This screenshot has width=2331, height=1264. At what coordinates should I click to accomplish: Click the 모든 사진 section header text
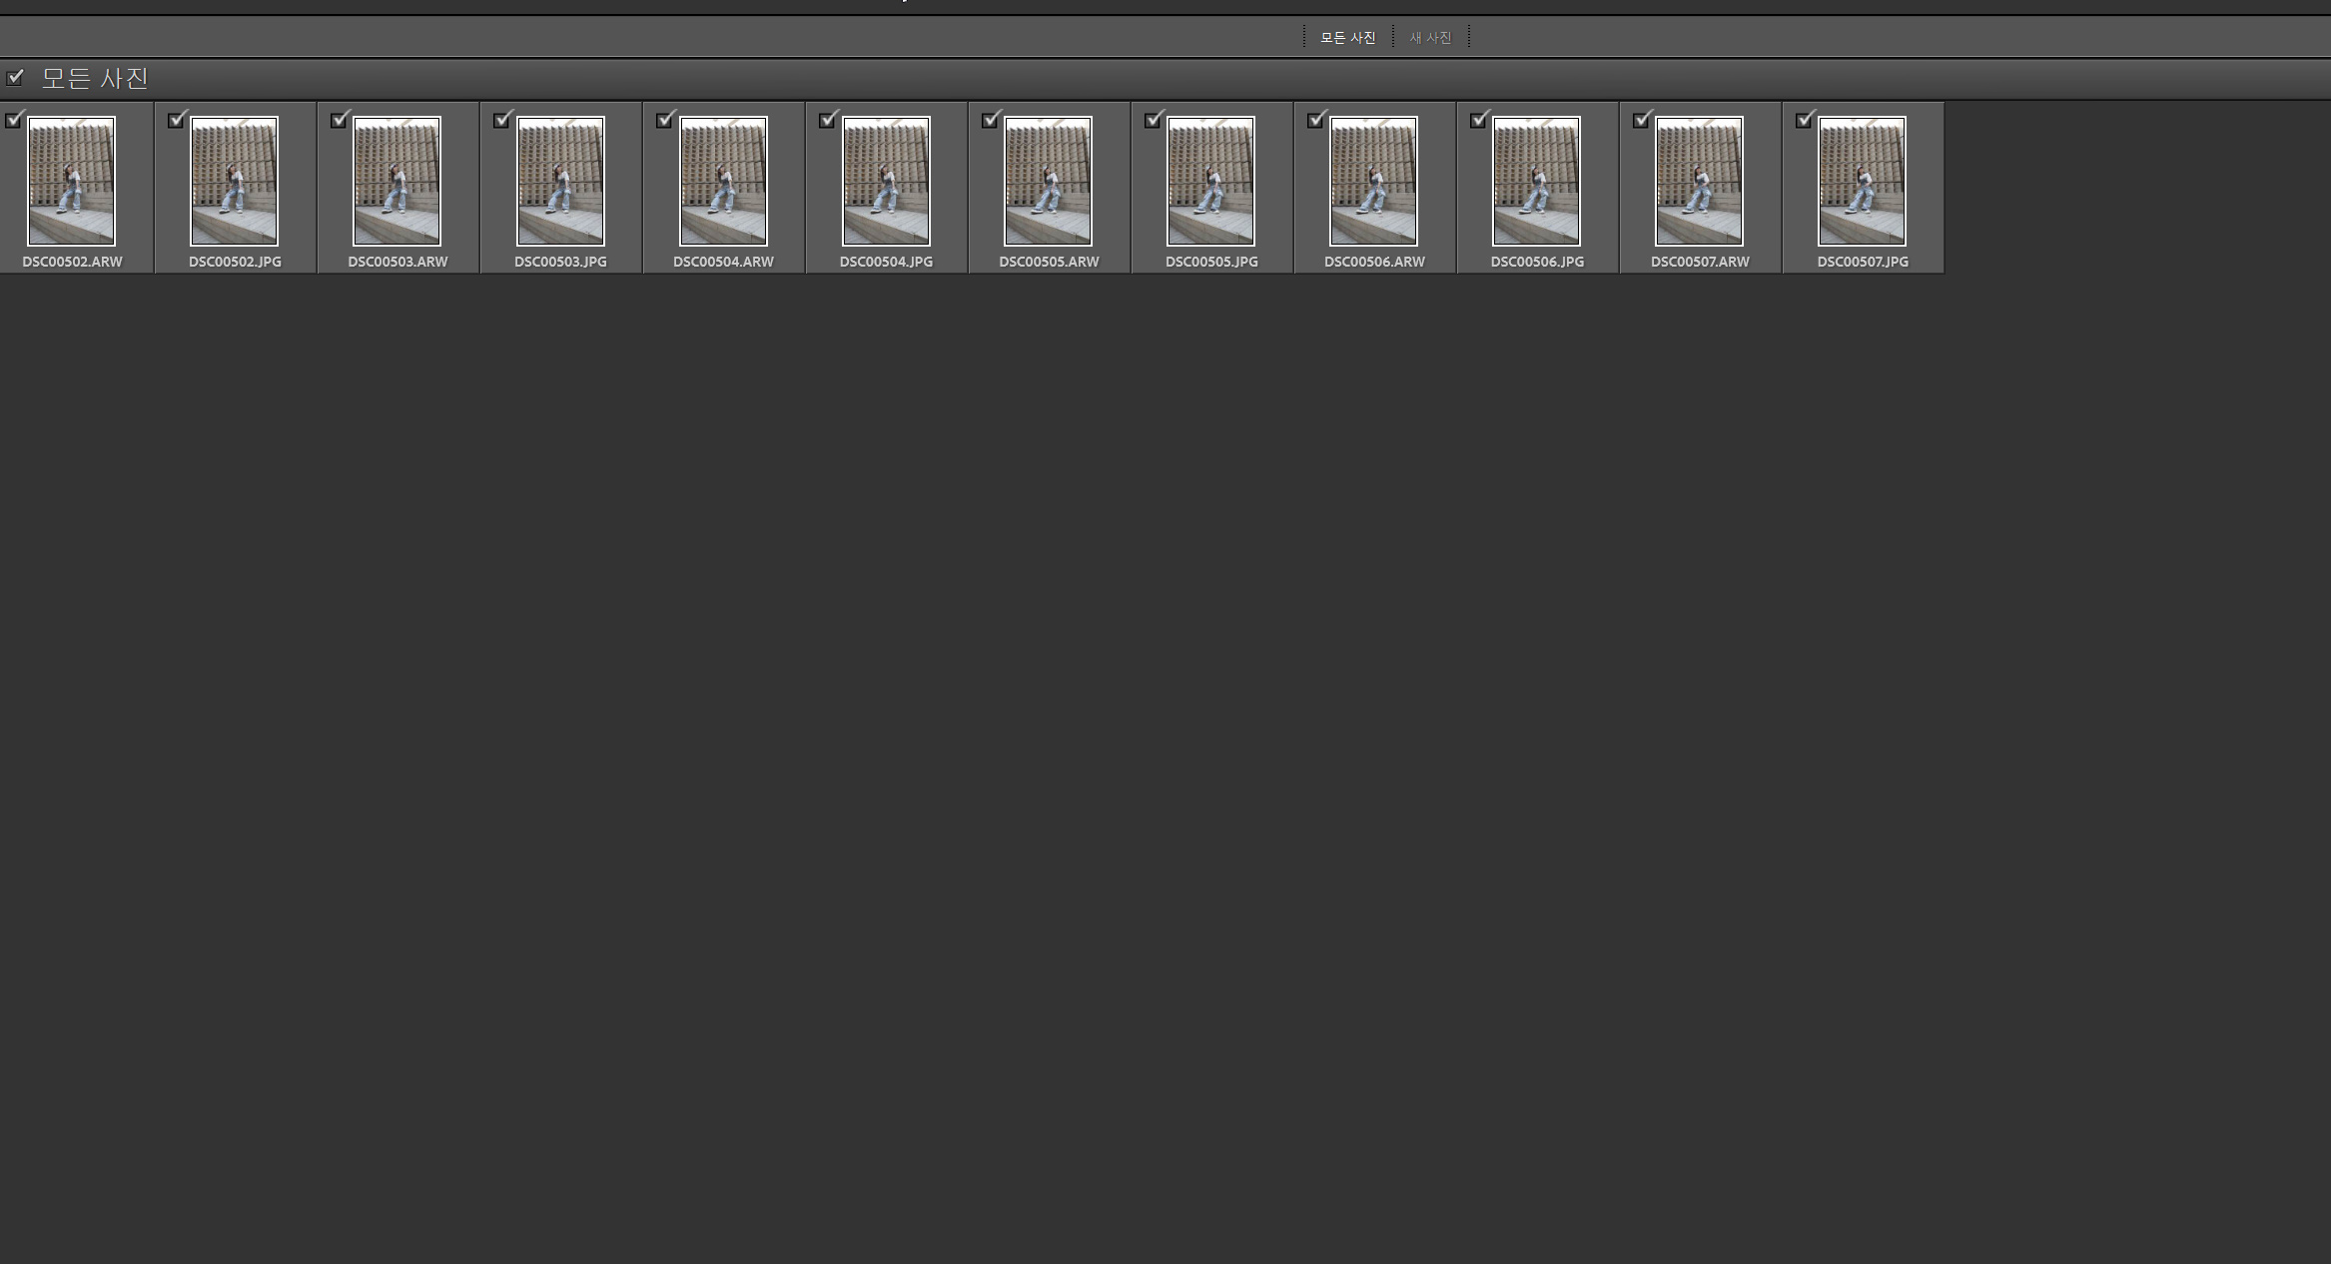click(95, 78)
